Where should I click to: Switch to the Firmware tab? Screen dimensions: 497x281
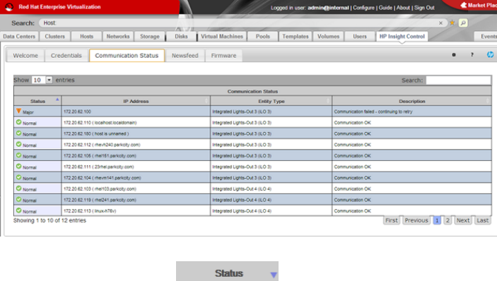tap(224, 55)
